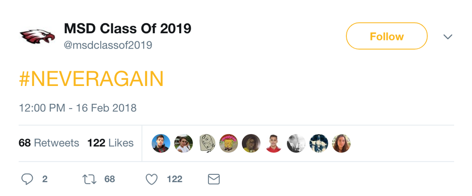
Task: Open the MSD Class Of 2019 display name
Action: (128, 29)
